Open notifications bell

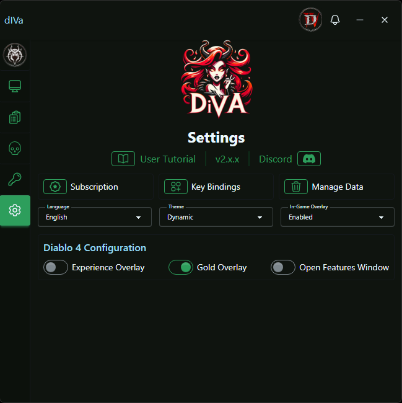coord(335,20)
